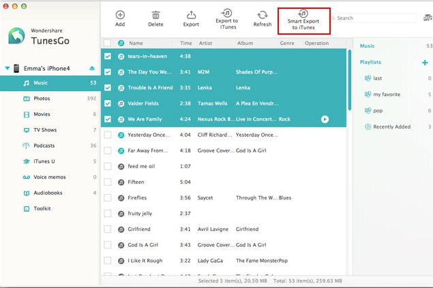
Task: Play the We Are Family track
Action: (325, 119)
